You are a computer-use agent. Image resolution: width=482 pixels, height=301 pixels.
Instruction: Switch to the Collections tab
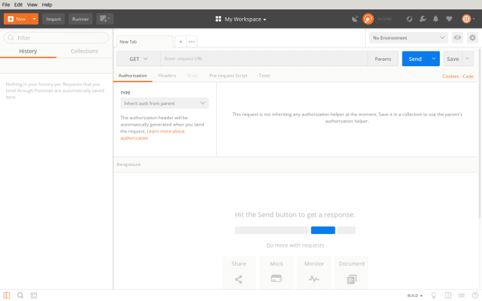click(x=84, y=51)
